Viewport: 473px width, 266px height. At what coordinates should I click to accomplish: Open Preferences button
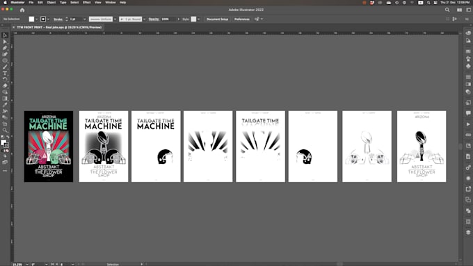242,19
